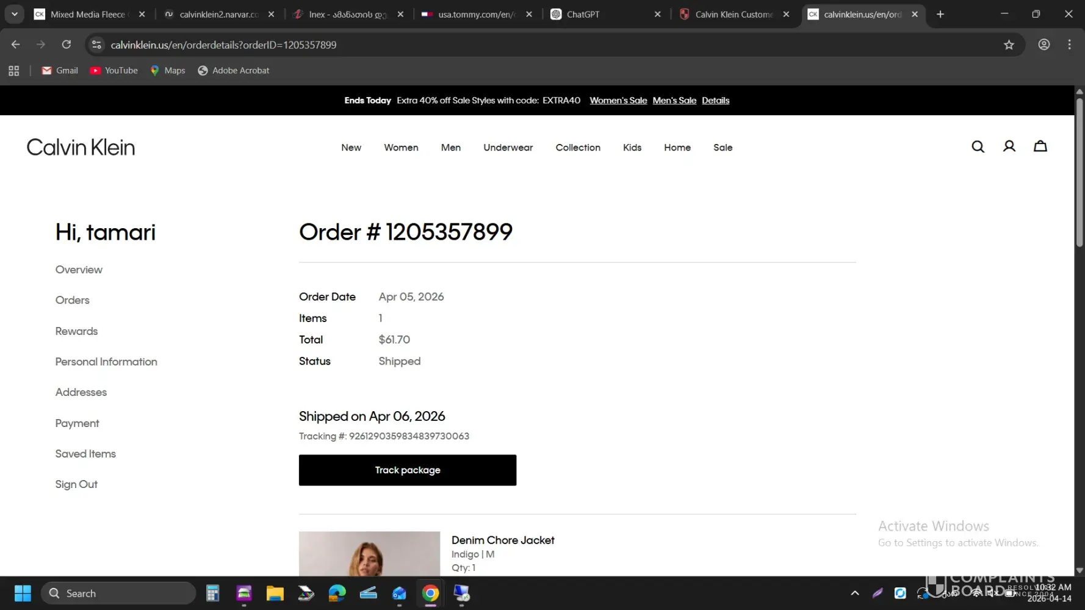The width and height of the screenshot is (1085, 610).
Task: Open Chrome three-dot menu
Action: coord(1069,45)
